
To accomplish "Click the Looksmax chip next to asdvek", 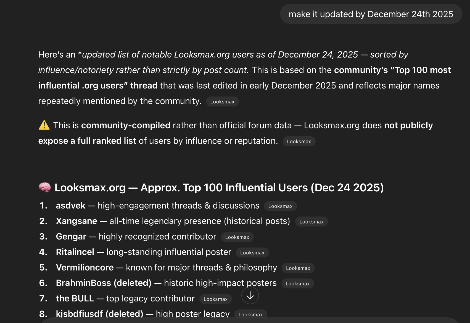I will pyautogui.click(x=280, y=206).
